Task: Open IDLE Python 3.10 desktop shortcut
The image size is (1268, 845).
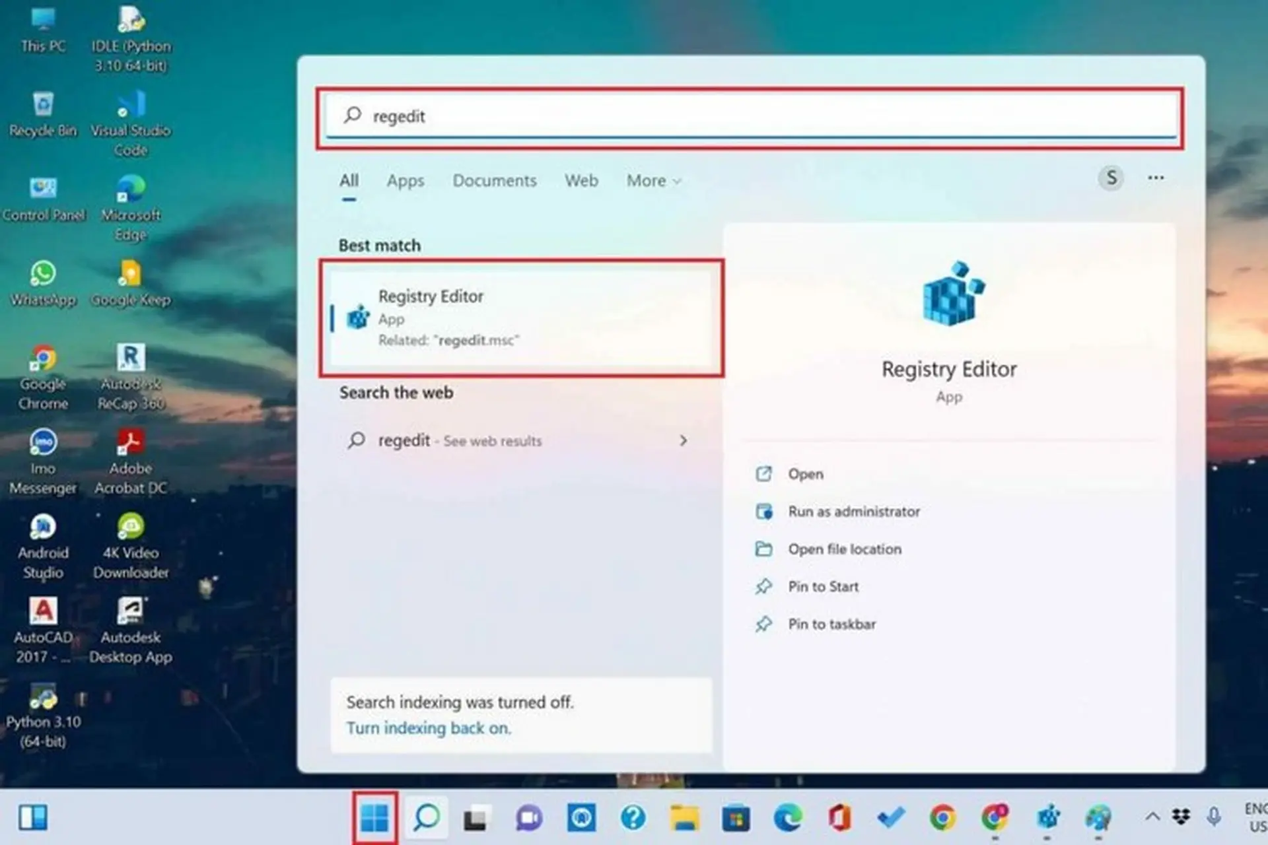Action: tap(131, 38)
